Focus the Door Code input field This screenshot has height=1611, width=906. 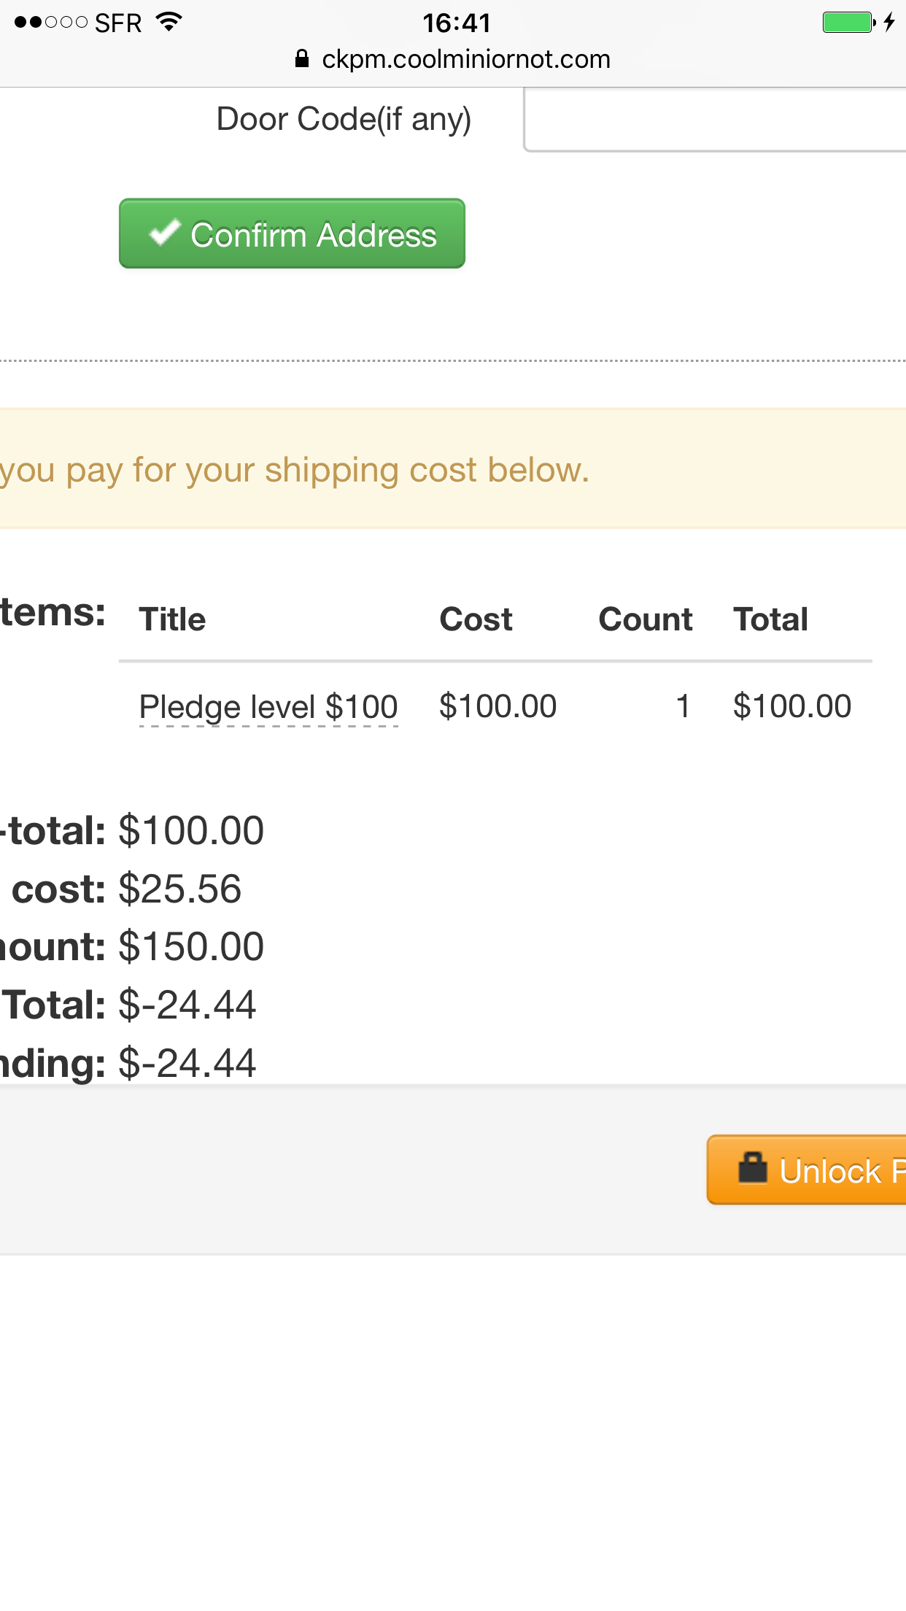(715, 120)
